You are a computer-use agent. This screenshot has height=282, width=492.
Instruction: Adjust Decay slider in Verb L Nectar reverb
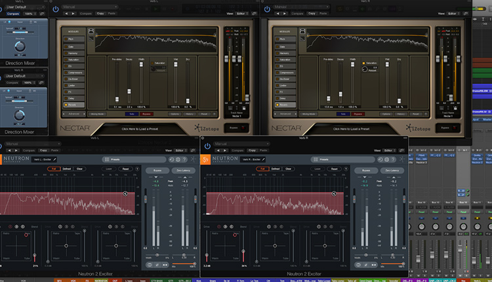(x=129, y=91)
